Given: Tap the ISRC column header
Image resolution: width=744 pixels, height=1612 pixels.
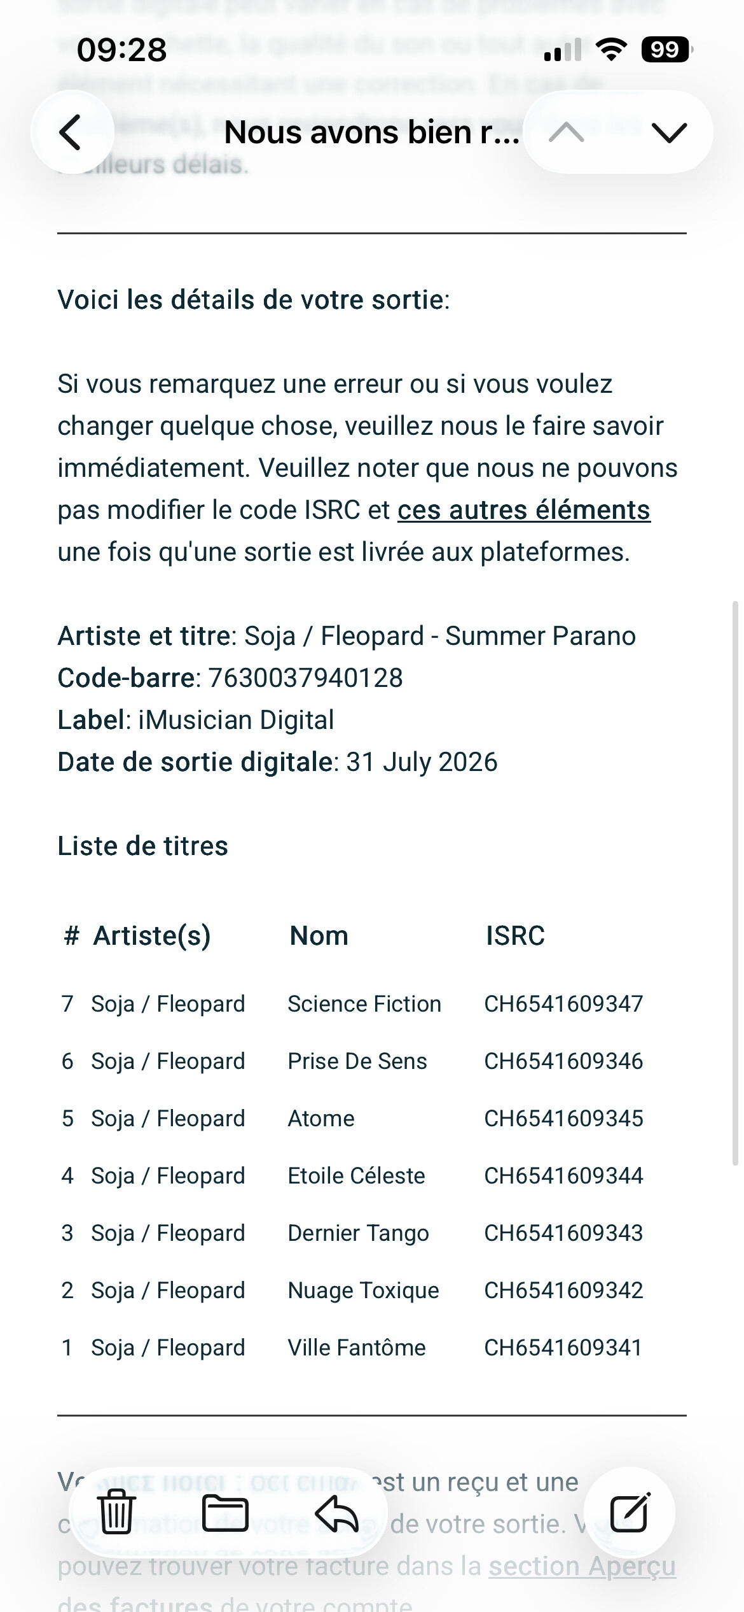Looking at the screenshot, I should [515, 936].
